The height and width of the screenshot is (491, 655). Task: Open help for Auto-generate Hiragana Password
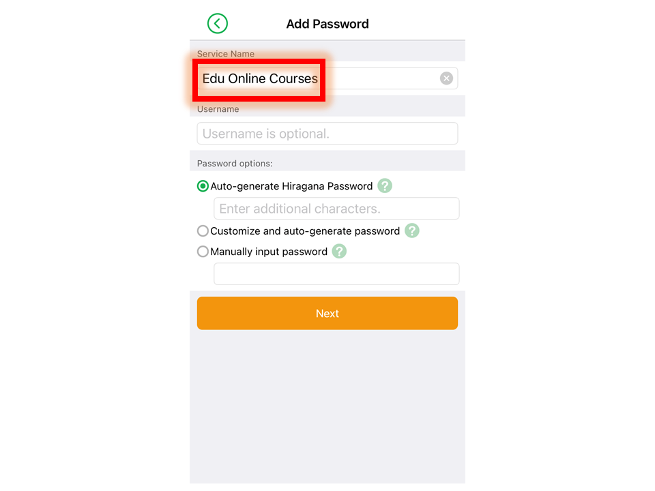384,185
